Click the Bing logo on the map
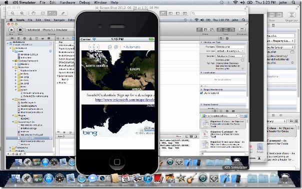Screen dimensions: 302x189 coord(90,133)
